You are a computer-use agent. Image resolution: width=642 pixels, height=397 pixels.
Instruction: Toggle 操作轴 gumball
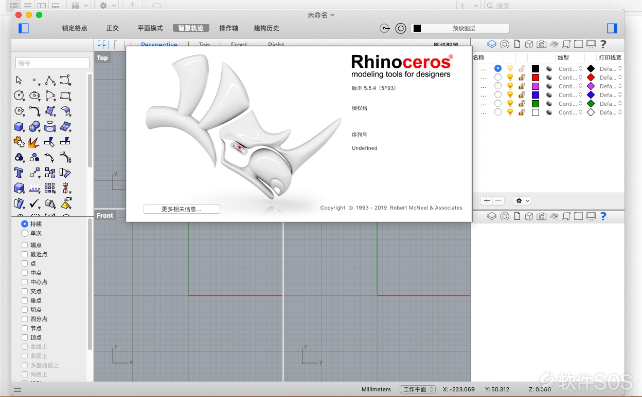point(229,28)
